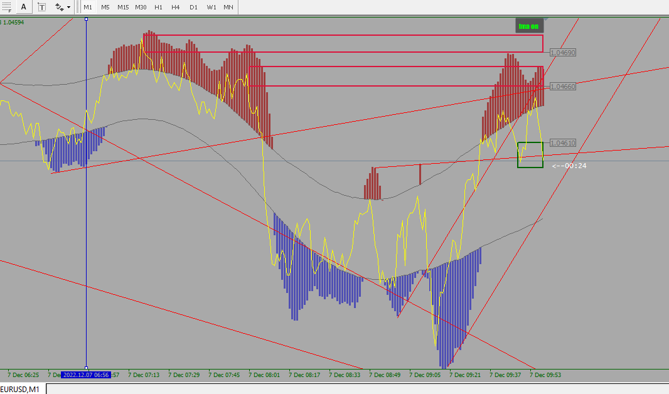Select the M30 timeframe button
The image size is (669, 394).
[141, 7]
